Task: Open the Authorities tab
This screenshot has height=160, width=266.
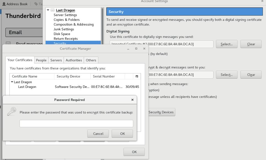Action: click(74, 60)
